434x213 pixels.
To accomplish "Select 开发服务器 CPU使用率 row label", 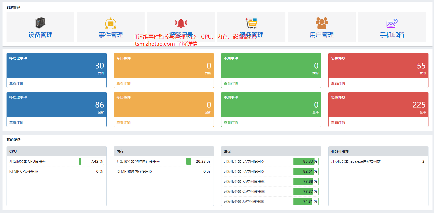I will point(28,161).
